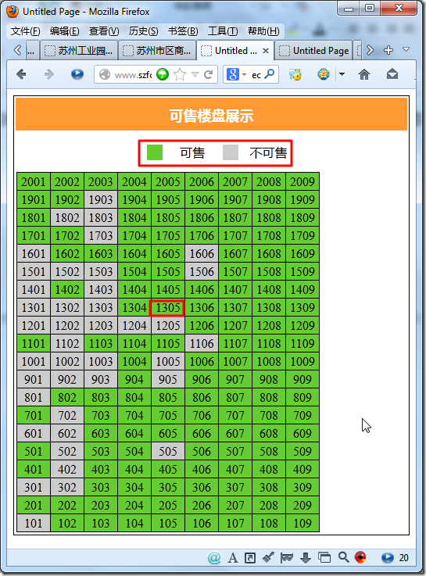426x576 pixels.
Task: Select unit 1106 gray cell
Action: [202, 343]
